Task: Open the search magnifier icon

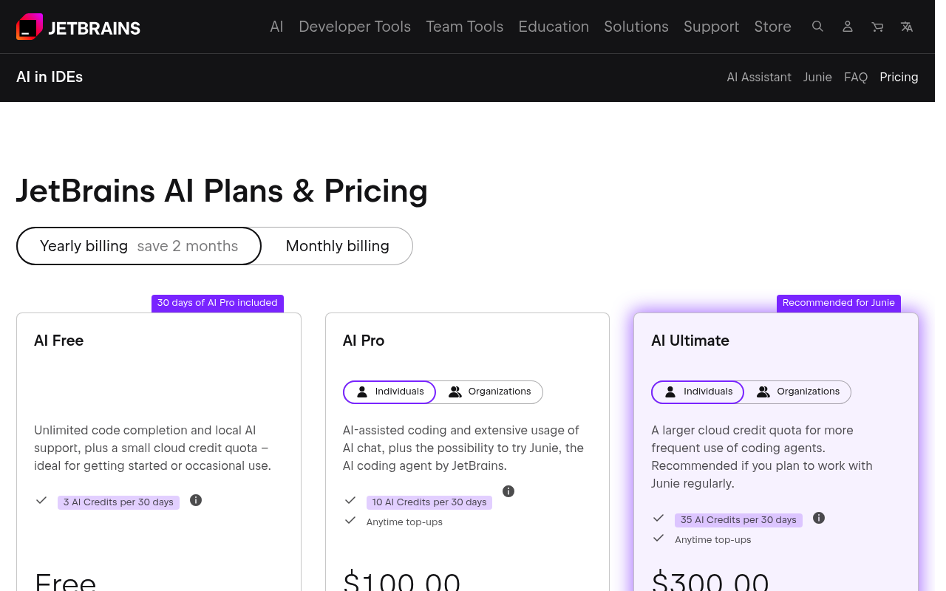Action: (x=817, y=26)
